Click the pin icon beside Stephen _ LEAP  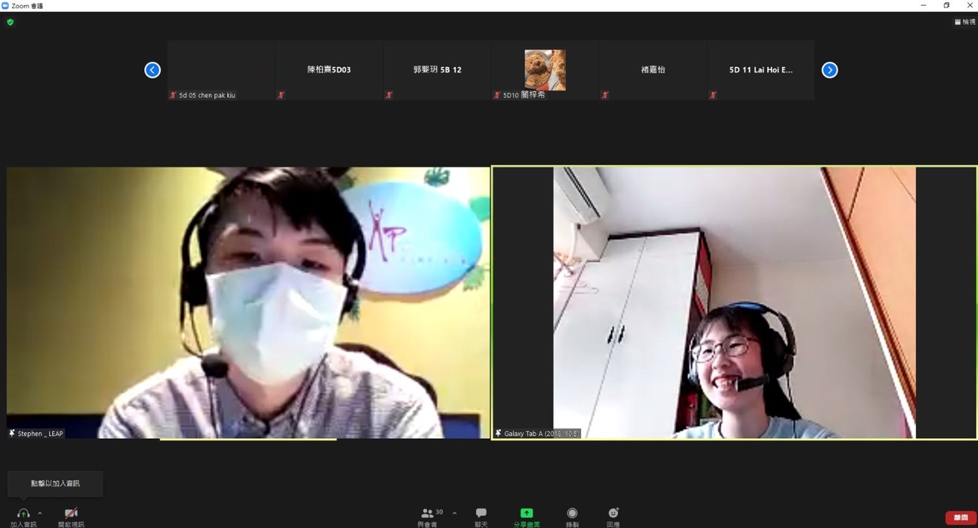point(12,434)
